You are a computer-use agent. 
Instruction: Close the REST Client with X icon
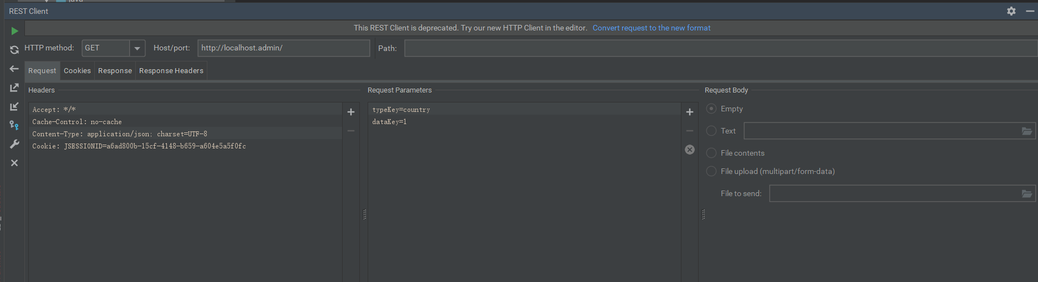click(x=14, y=163)
